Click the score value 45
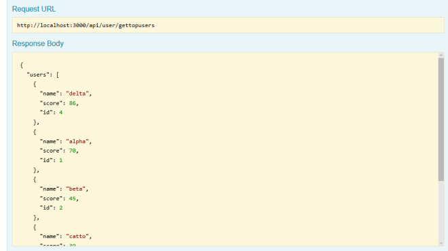The image size is (448, 251). tap(72, 199)
